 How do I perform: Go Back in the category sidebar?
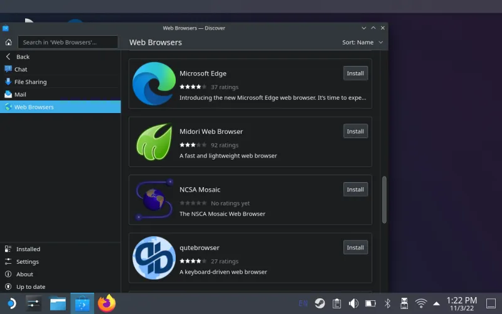[23, 57]
